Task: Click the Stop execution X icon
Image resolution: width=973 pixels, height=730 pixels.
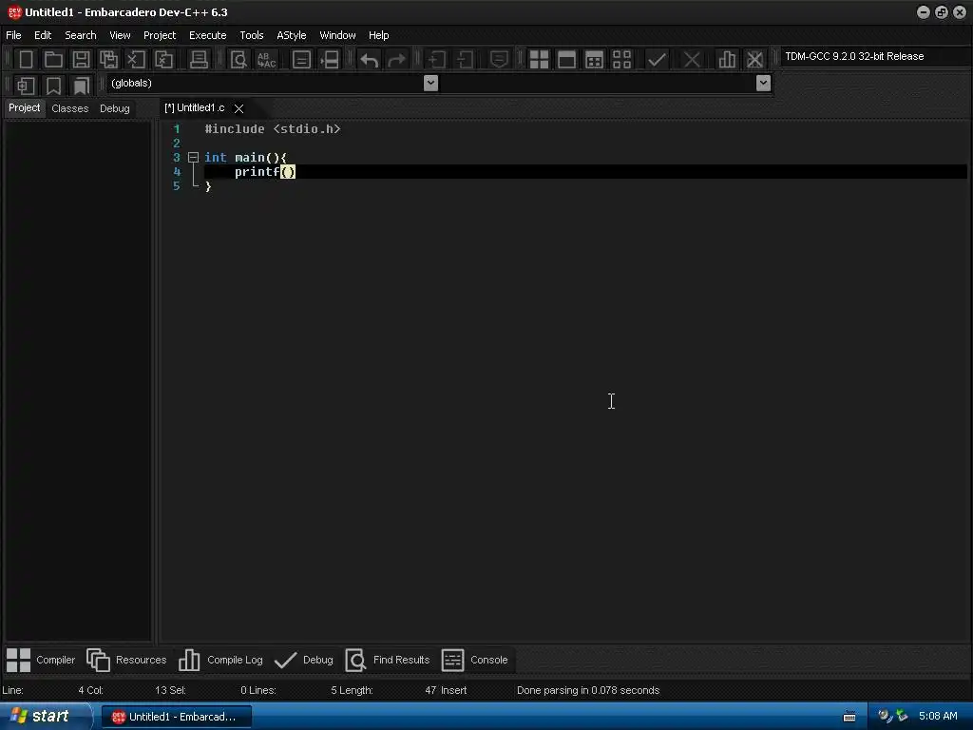Action: click(692, 60)
